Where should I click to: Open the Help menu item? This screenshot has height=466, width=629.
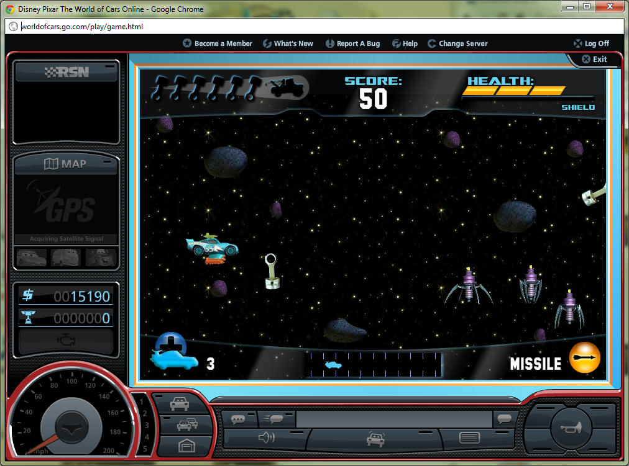[x=405, y=43]
